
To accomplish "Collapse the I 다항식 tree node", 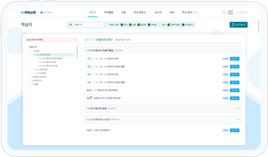I will coord(31,51).
